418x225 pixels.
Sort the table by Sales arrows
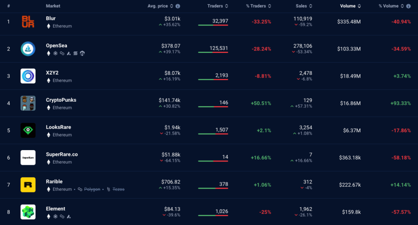click(311, 6)
